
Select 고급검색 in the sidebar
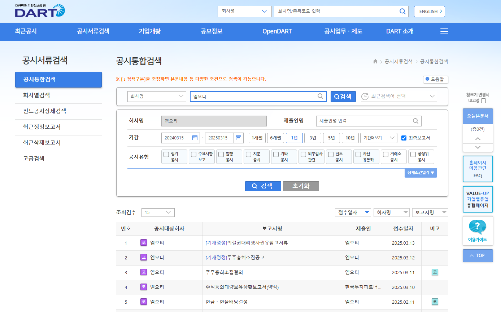(x=58, y=159)
